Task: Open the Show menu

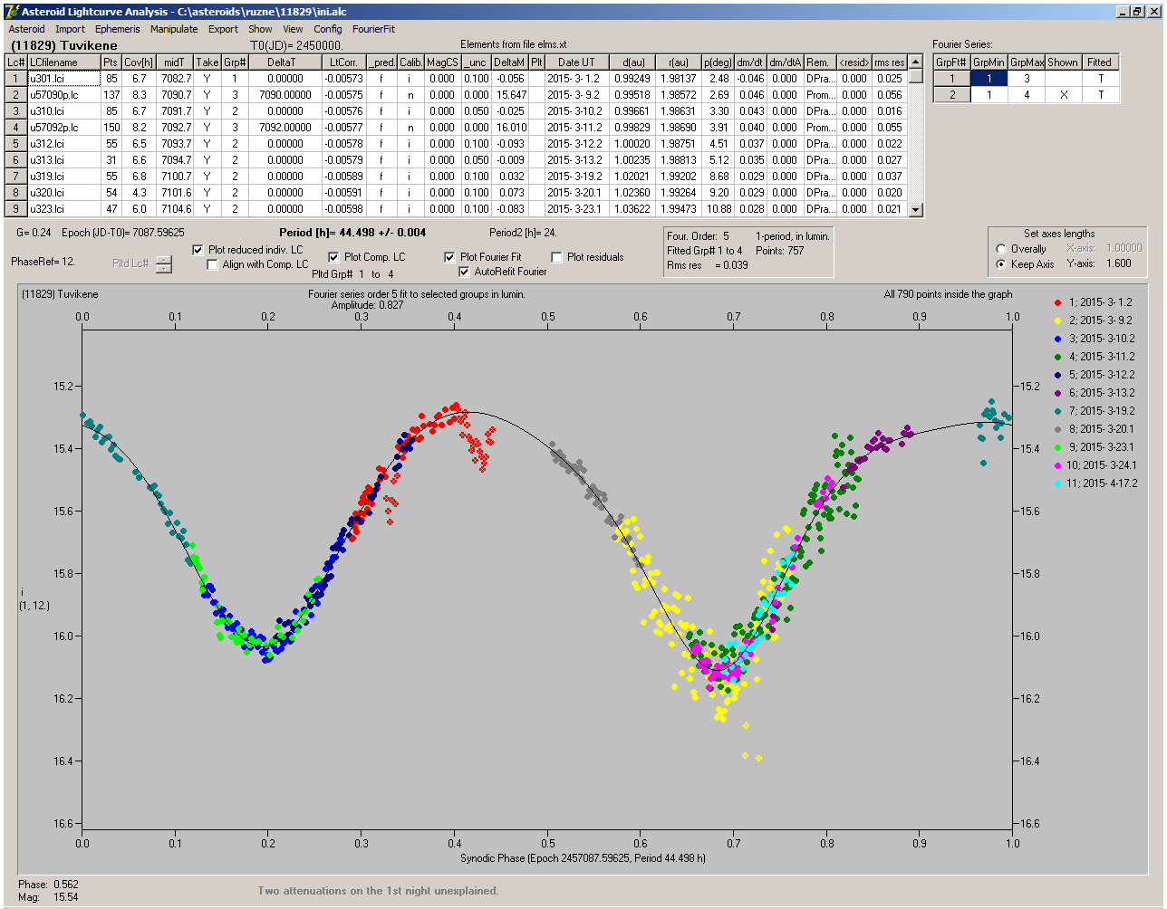Action: click(x=260, y=29)
